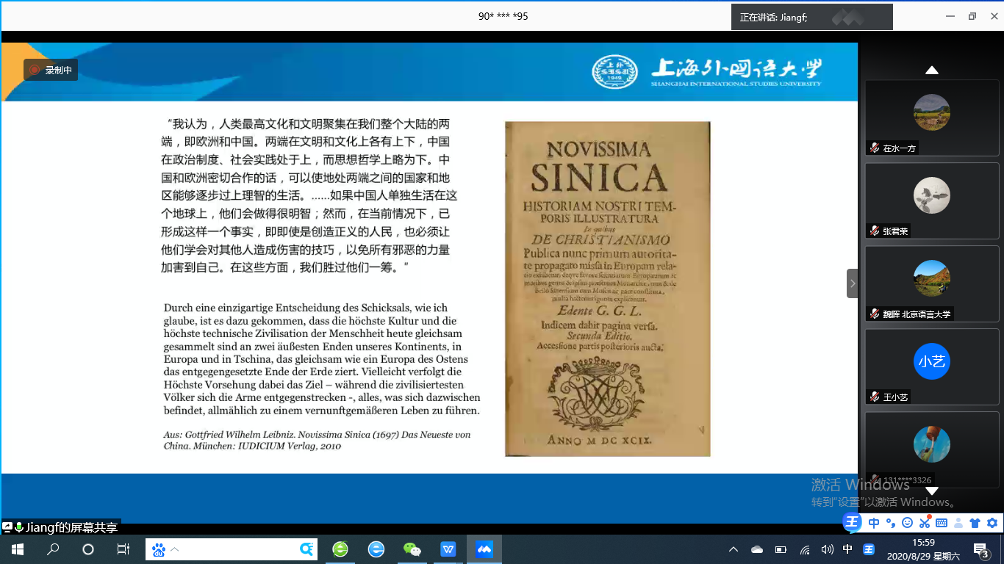Screen dimensions: 1004x564
Task: Open the emoji panel in IME toolbar
Action: coord(907,523)
